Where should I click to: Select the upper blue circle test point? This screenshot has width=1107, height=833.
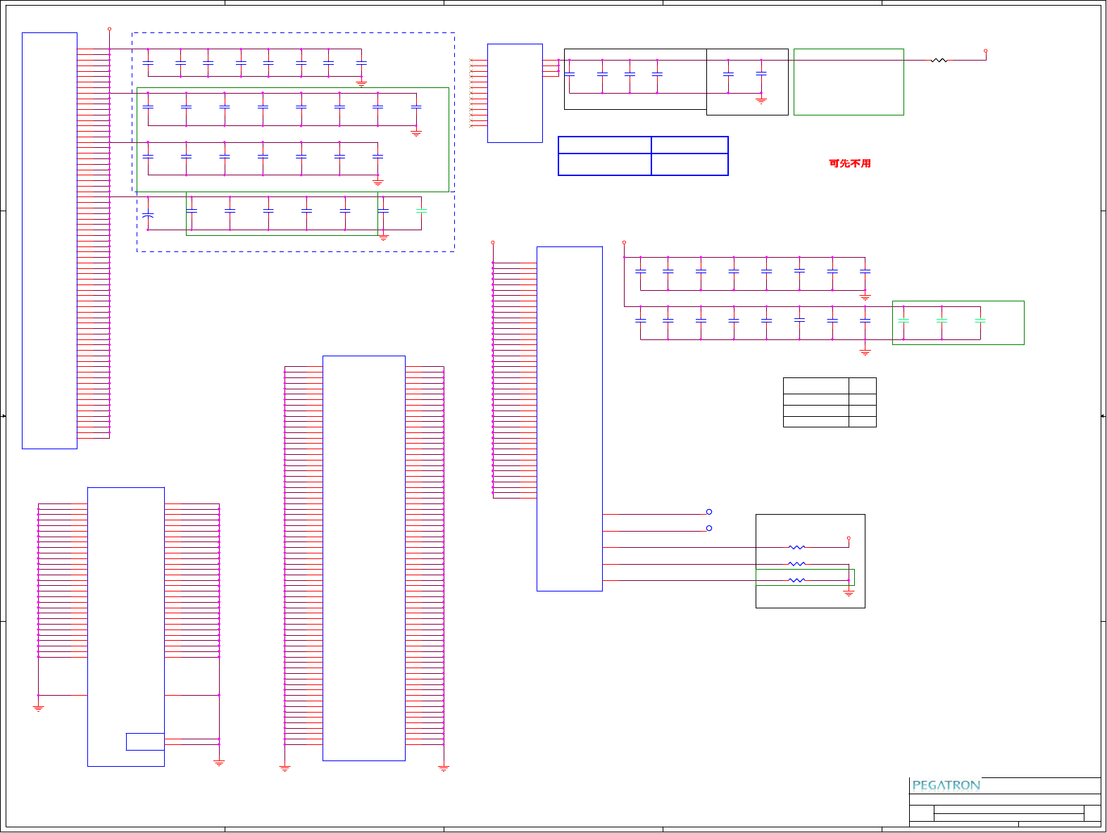(x=709, y=512)
